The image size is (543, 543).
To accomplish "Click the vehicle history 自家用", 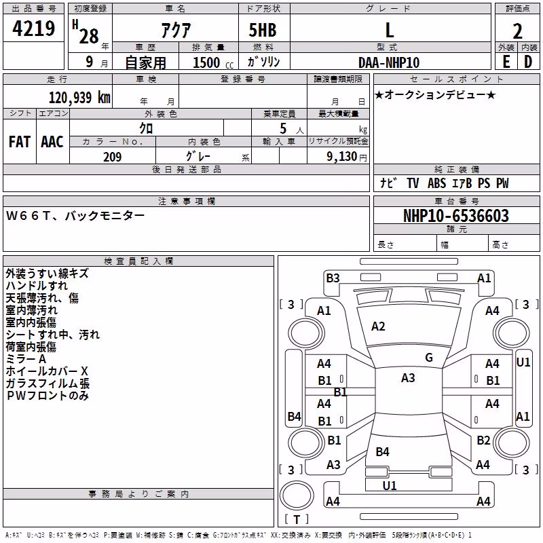I will pyautogui.click(x=145, y=62).
